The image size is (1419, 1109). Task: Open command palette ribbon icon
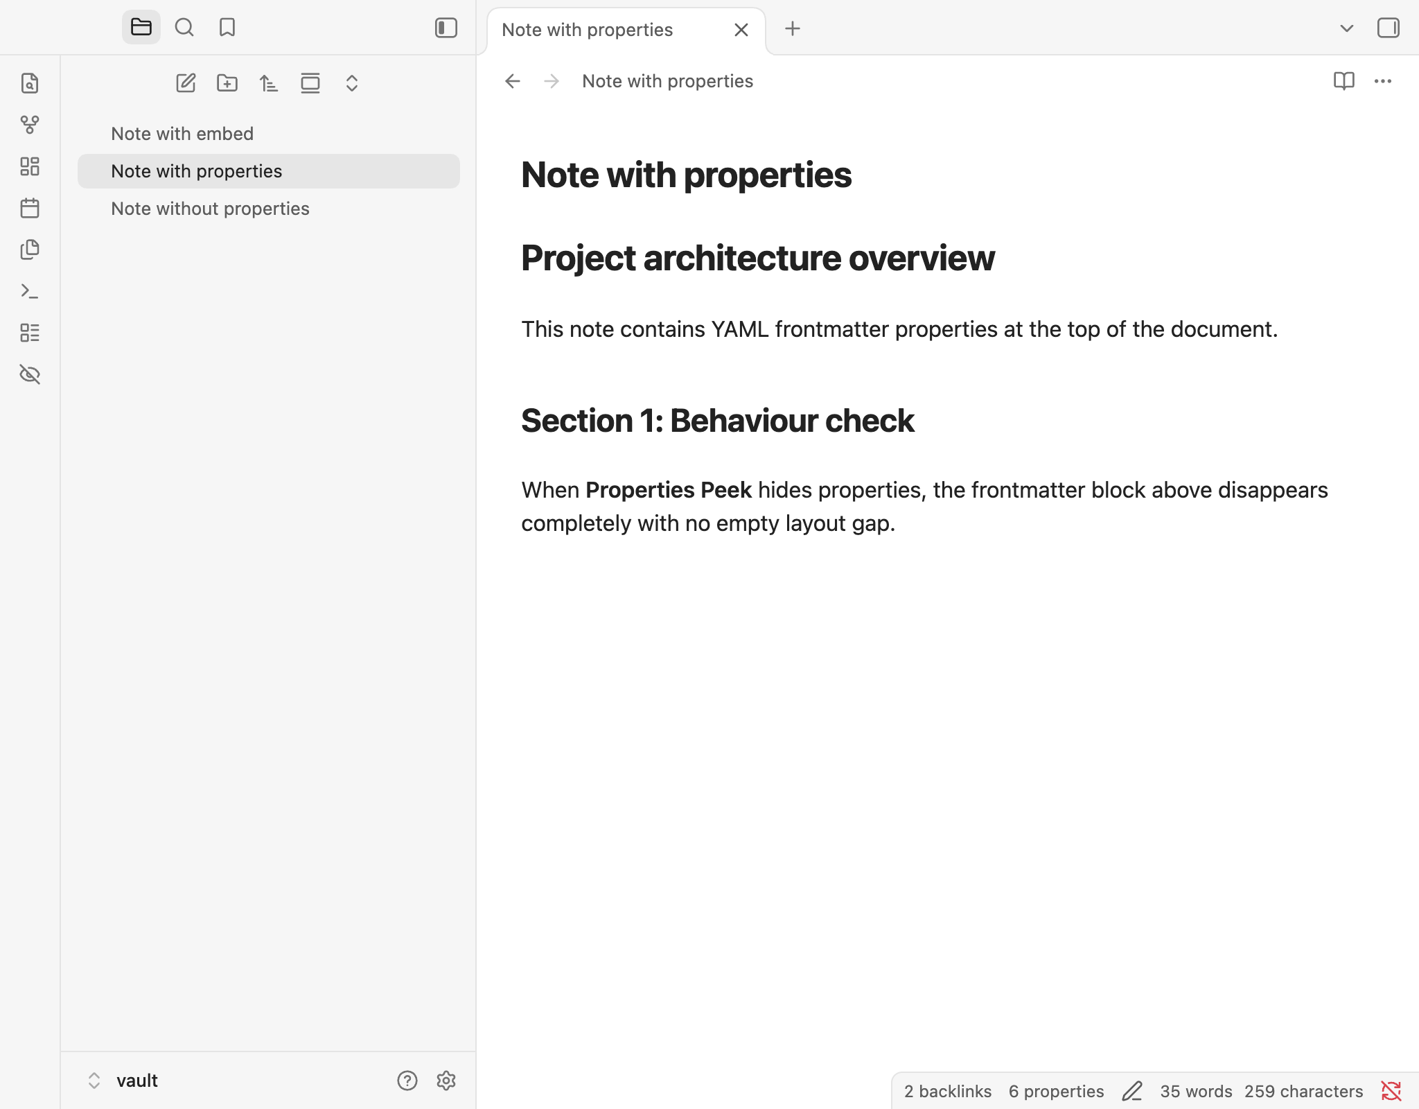coord(30,291)
